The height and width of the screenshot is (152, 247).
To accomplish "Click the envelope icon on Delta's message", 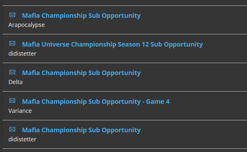I will click(12, 72).
